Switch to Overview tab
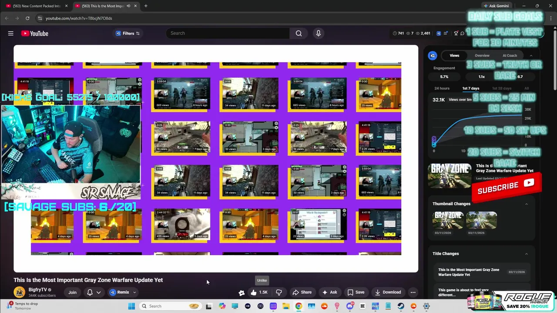Image resolution: width=557 pixels, height=313 pixels. [482, 56]
